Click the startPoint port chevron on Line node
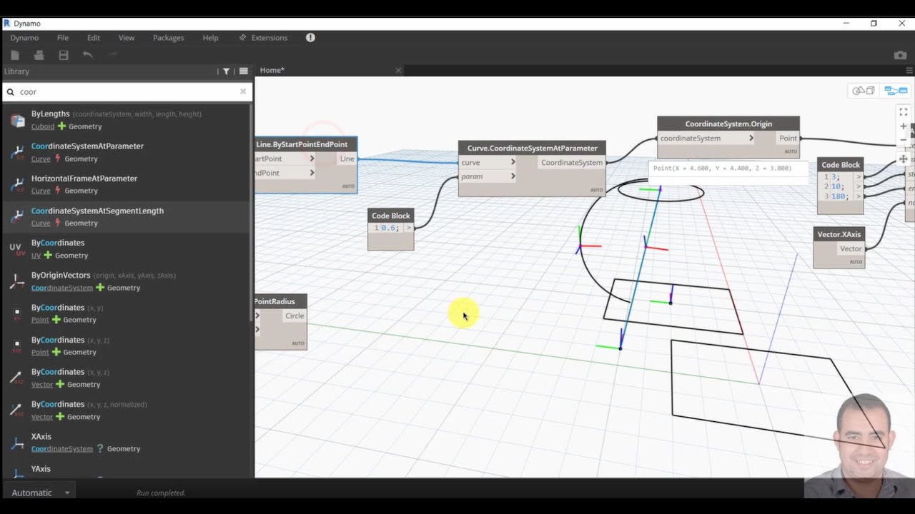 312,158
